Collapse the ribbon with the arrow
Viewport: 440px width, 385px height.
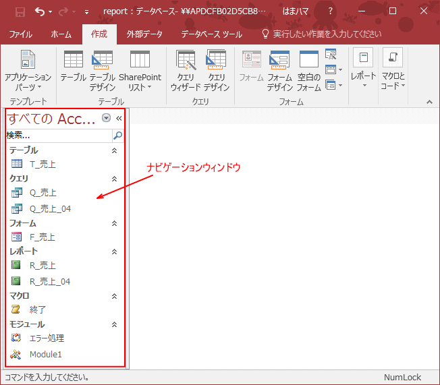(429, 102)
